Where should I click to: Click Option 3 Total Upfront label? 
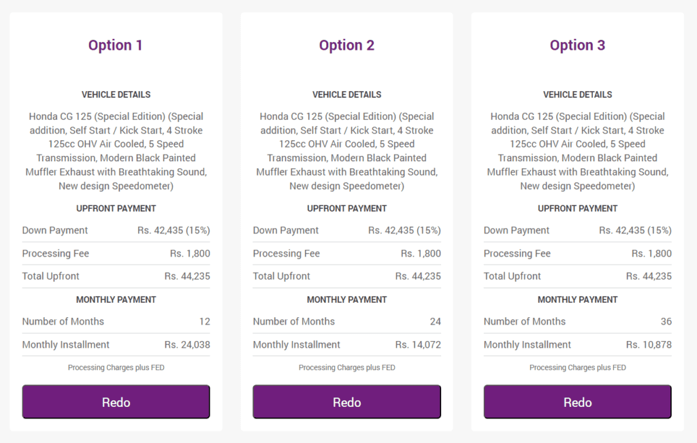tap(512, 276)
